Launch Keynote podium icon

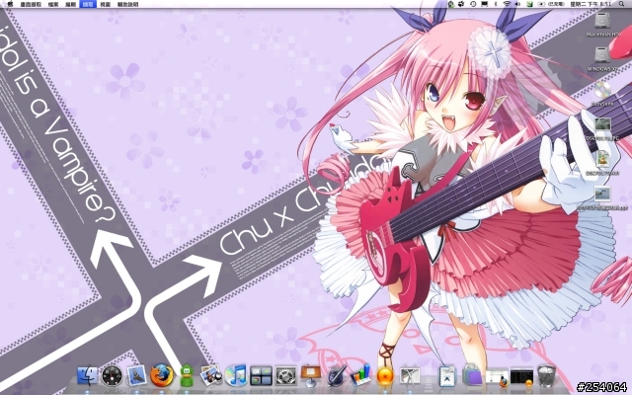click(310, 375)
